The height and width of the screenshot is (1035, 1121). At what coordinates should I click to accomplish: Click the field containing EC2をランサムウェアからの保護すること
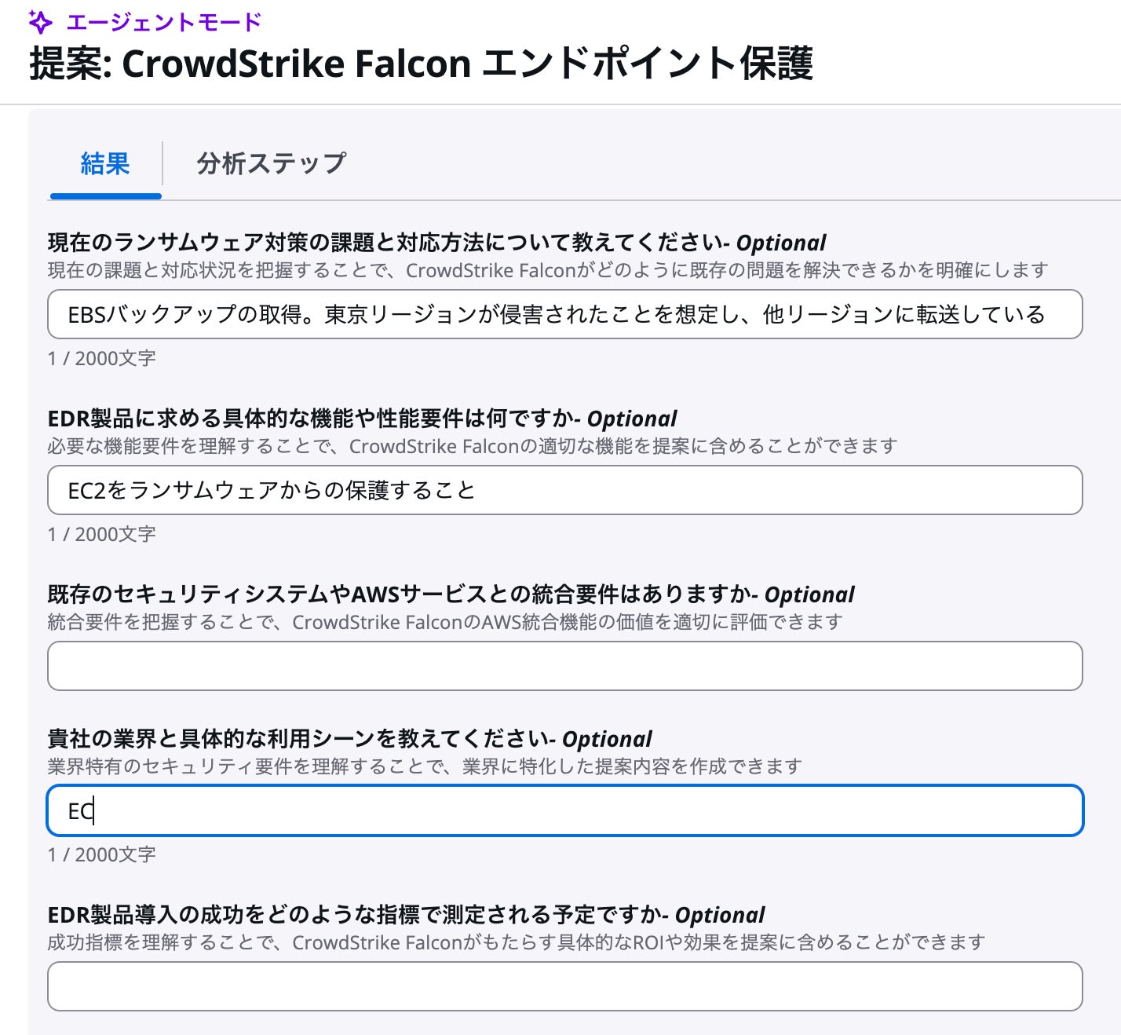pos(564,491)
